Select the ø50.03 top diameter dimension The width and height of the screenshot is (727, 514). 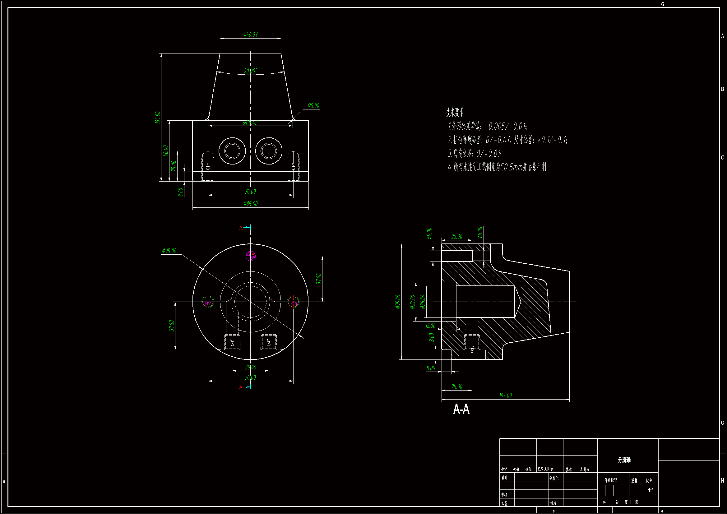click(250, 35)
